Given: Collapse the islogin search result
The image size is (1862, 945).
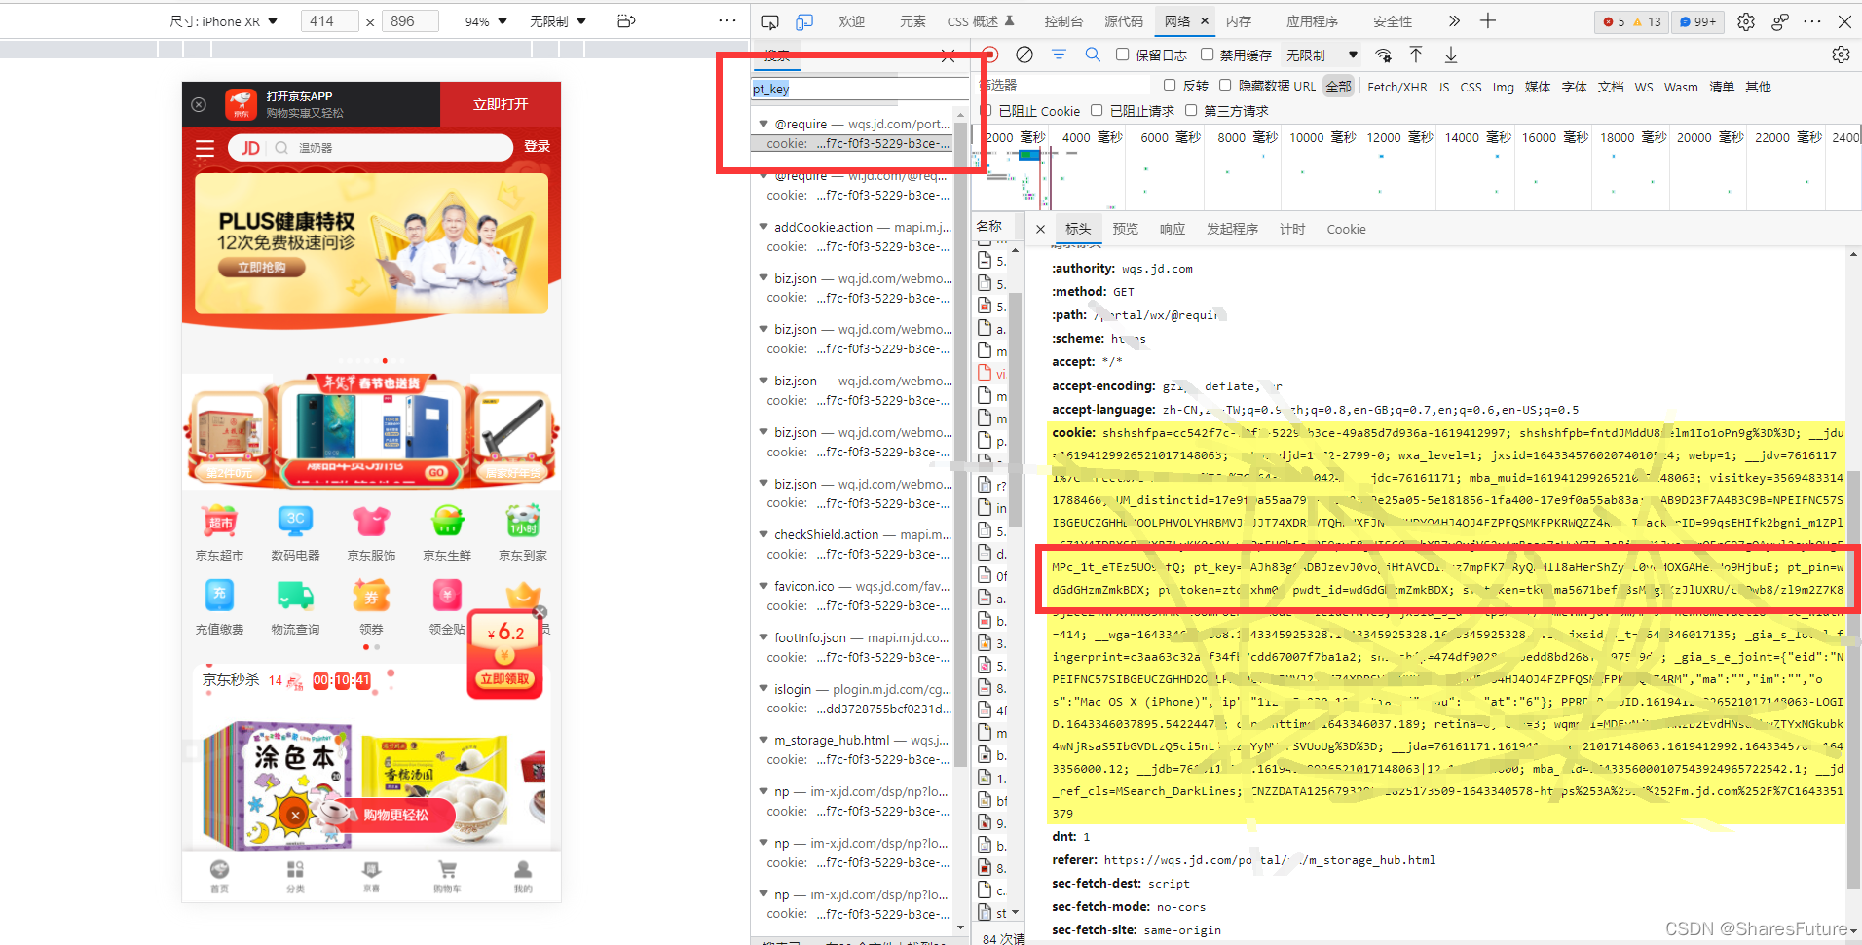Looking at the screenshot, I should [x=763, y=689].
